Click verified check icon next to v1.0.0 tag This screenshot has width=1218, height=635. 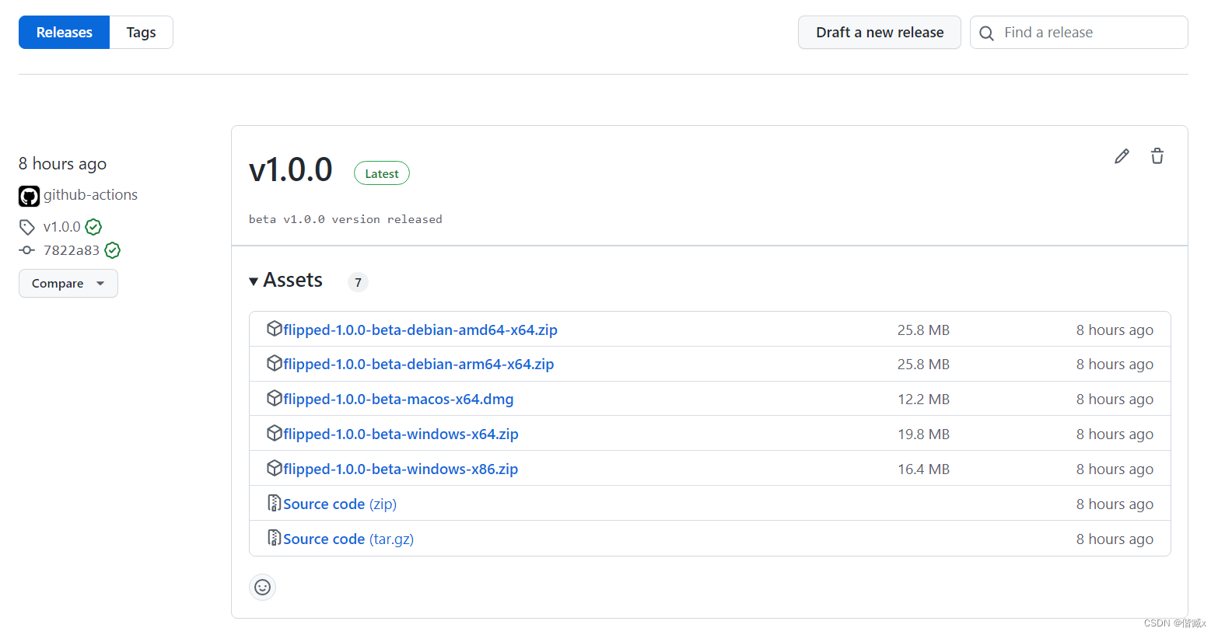tap(93, 227)
